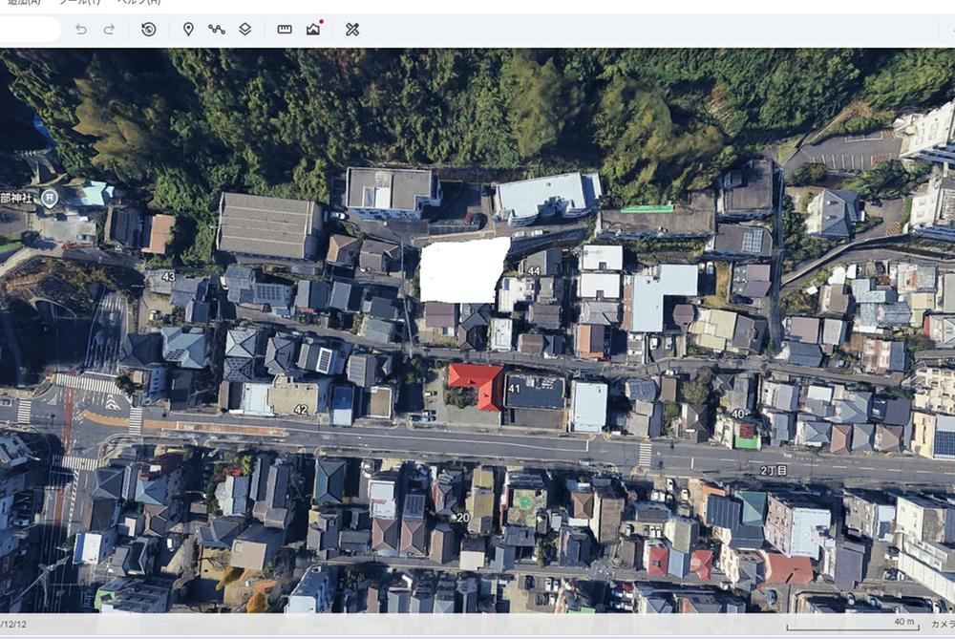Click the '部神社' shrine label text
Image resolution: width=955 pixels, height=639 pixels.
pos(16,198)
